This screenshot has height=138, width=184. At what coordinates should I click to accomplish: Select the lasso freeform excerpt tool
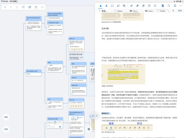pyautogui.click(x=118, y=6)
